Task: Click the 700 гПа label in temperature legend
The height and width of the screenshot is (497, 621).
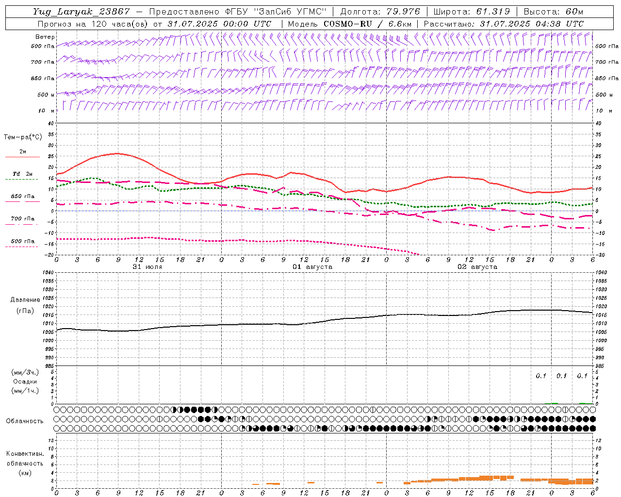Action: [23, 219]
